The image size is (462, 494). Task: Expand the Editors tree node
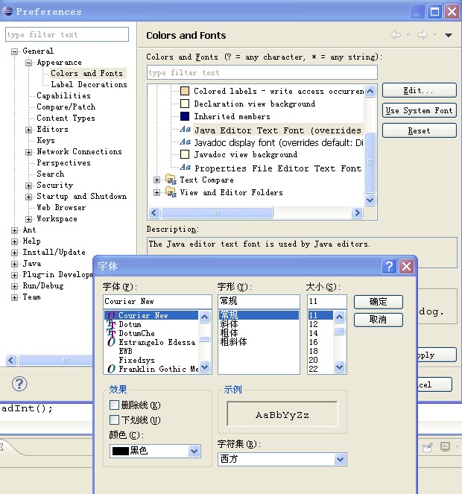28,130
